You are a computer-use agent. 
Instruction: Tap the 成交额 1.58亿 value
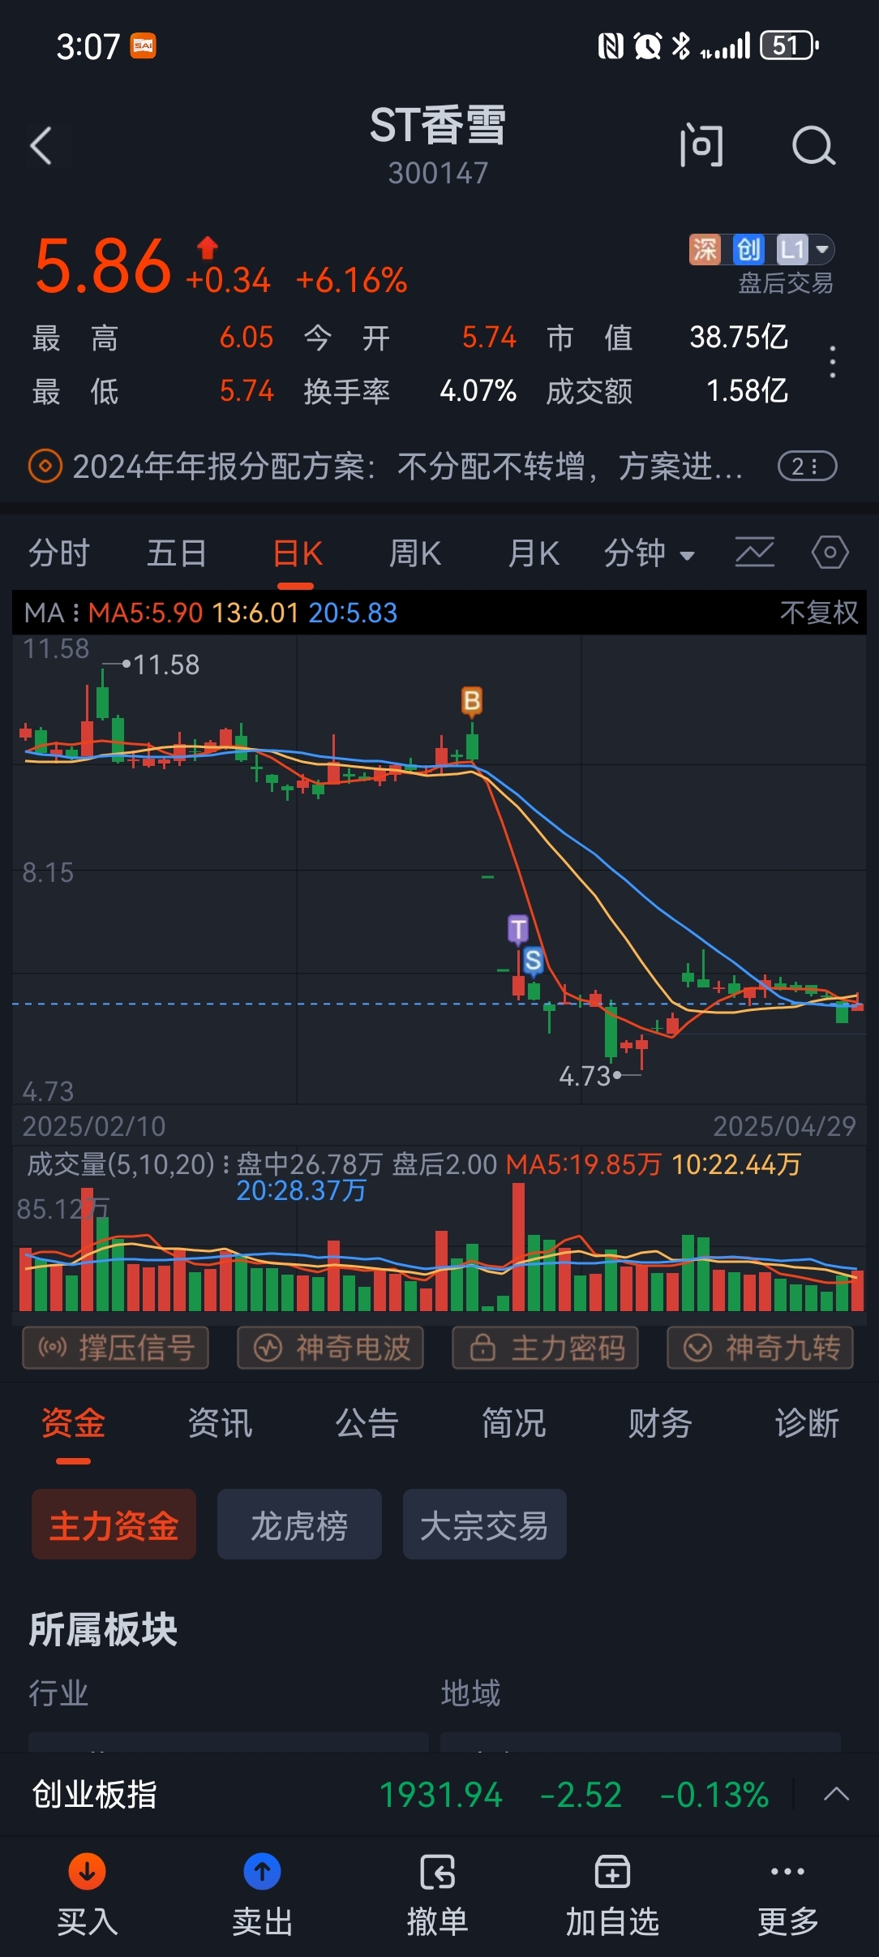pyautogui.click(x=747, y=391)
